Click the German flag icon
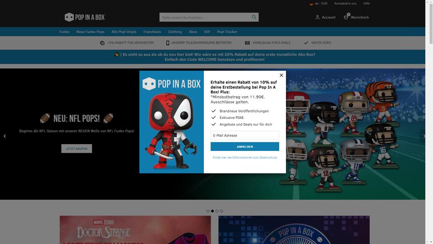433x244 pixels. (x=311, y=4)
